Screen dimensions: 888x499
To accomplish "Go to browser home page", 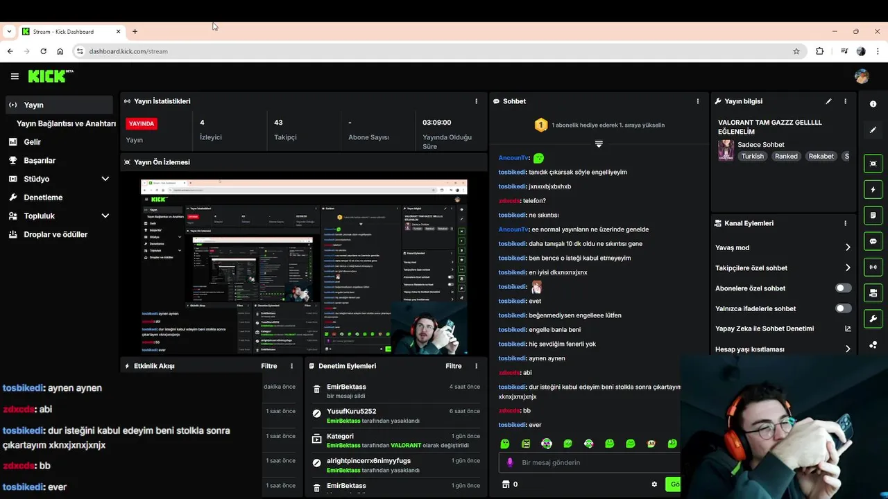I will tap(60, 51).
